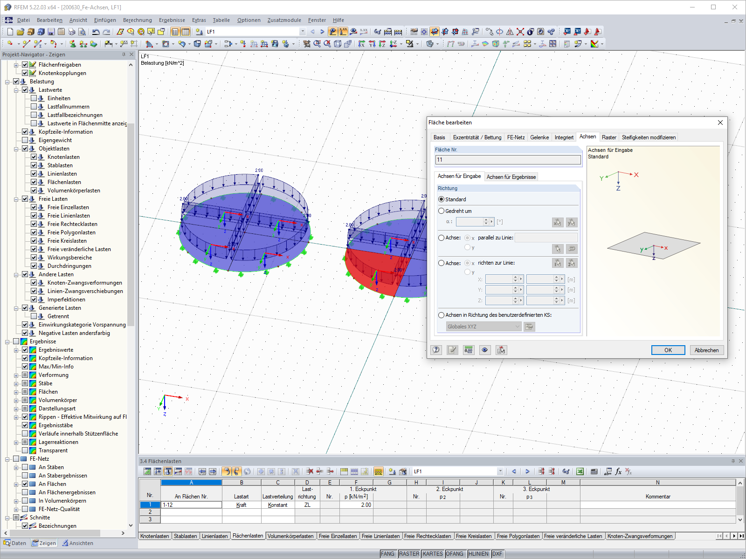Screen dimensions: 746x559
Task: Click the edit comment icon in dialog footer
Action: (x=452, y=350)
